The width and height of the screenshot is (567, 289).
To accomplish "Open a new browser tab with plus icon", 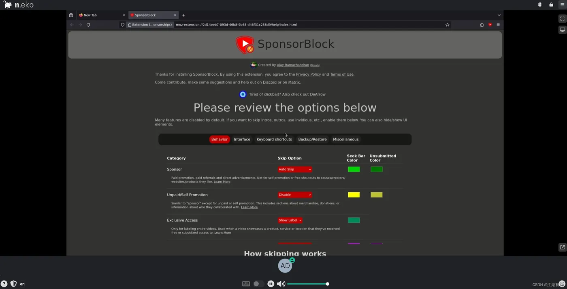I will pyautogui.click(x=183, y=15).
